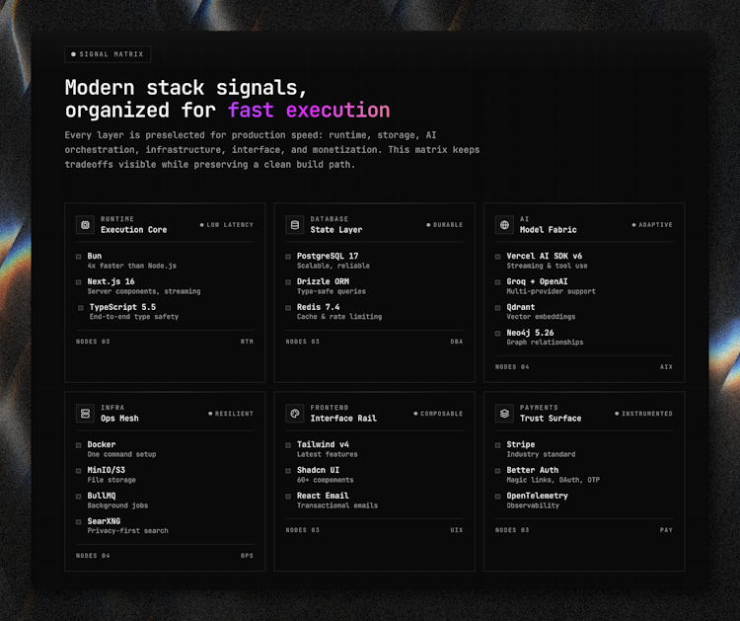Image resolution: width=740 pixels, height=621 pixels.
Task: Select the State Layer card title
Action: pos(336,230)
